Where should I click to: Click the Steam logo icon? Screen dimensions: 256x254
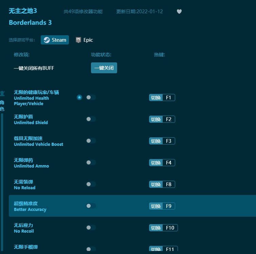tap(47, 40)
